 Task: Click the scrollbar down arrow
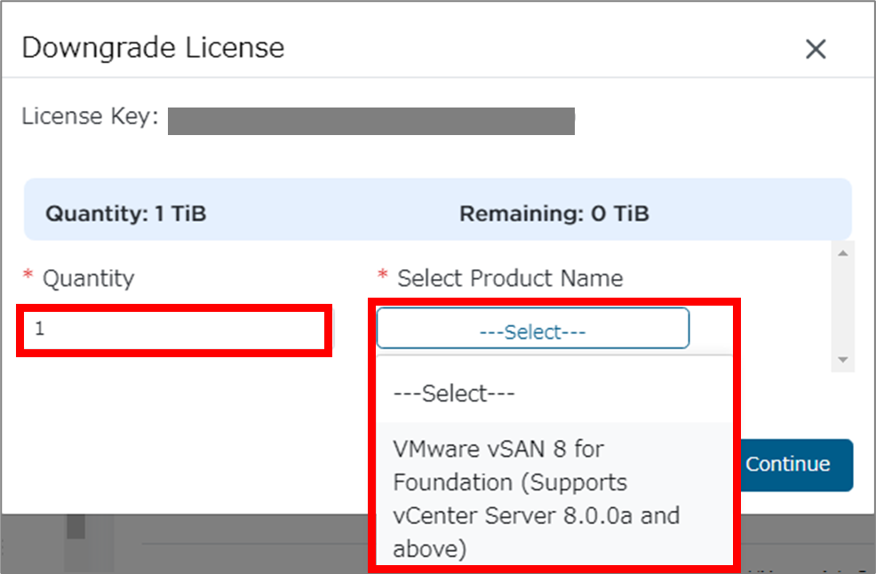(843, 360)
